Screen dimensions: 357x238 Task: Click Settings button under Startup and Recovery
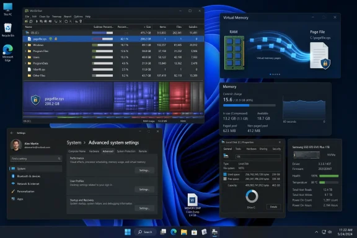144,208
